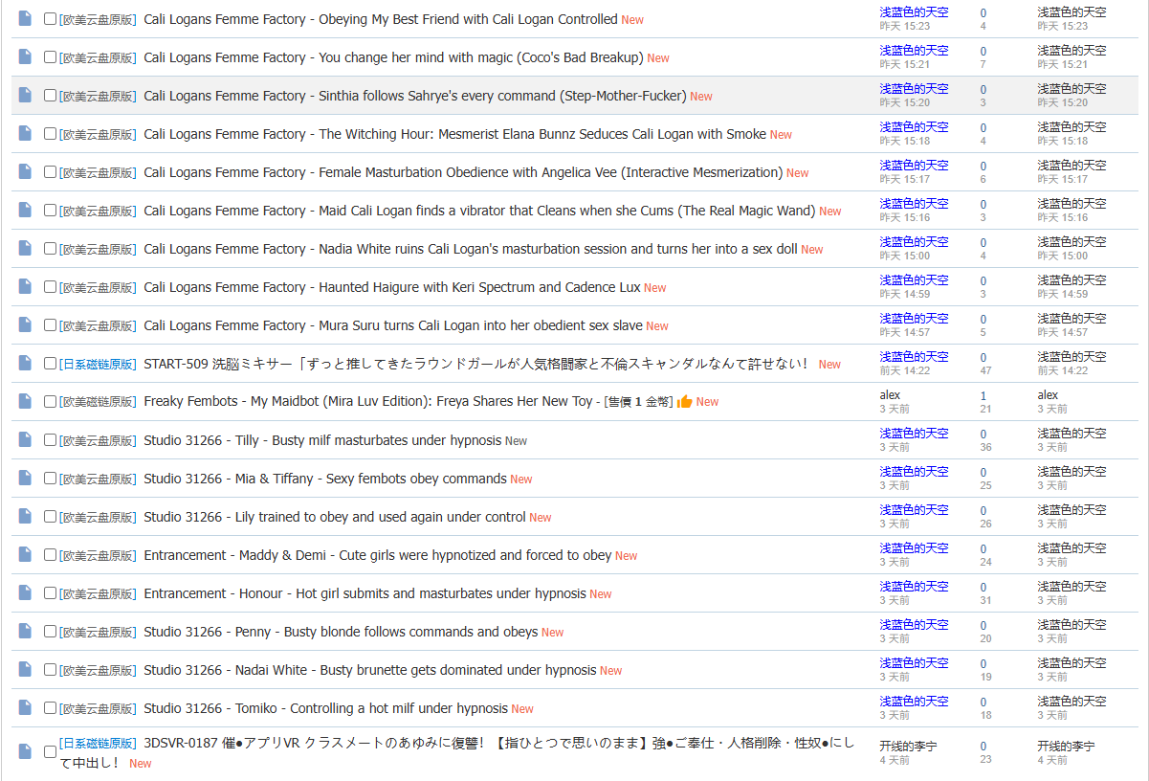
Task: Open the Coco's Bad Breakup thread title
Action: [x=393, y=57]
